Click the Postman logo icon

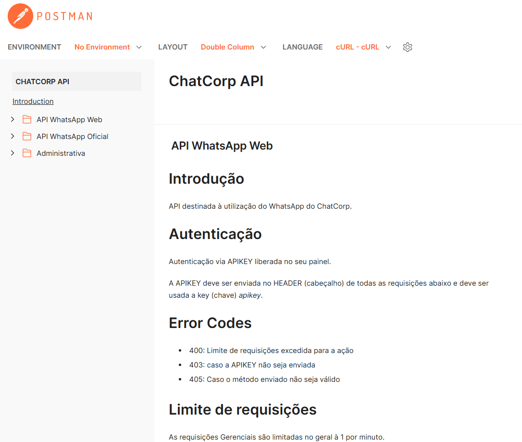tap(20, 16)
